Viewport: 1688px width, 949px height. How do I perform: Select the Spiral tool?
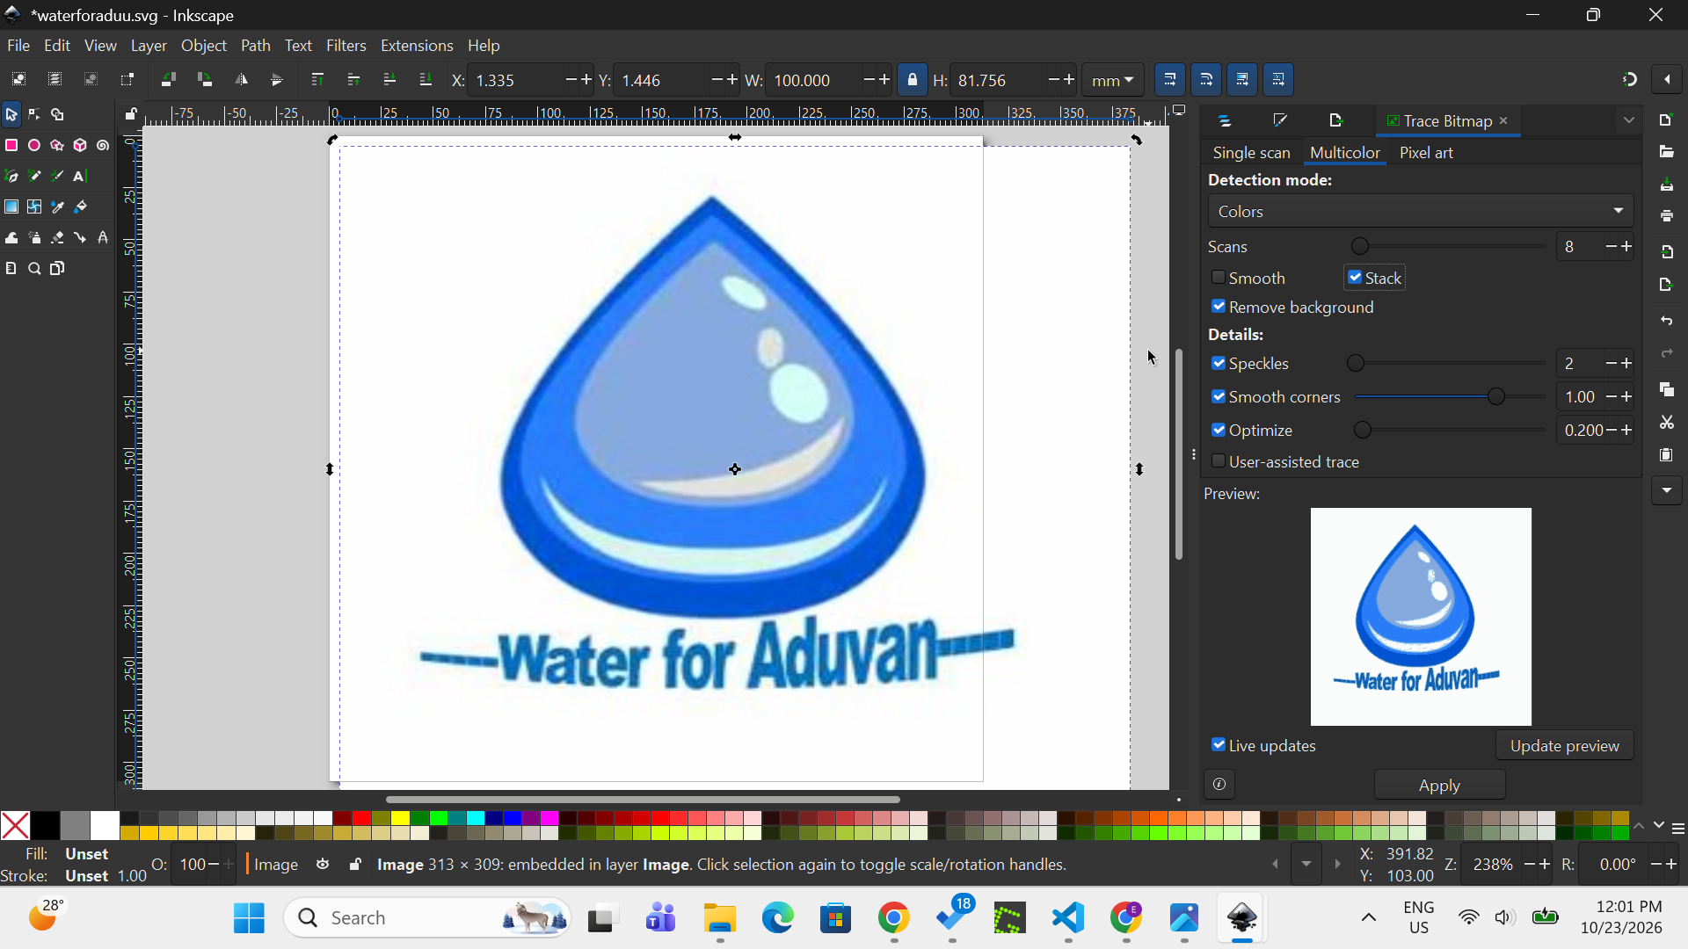[x=103, y=146]
